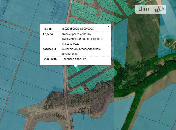Click the Номер field label

pos(47,29)
